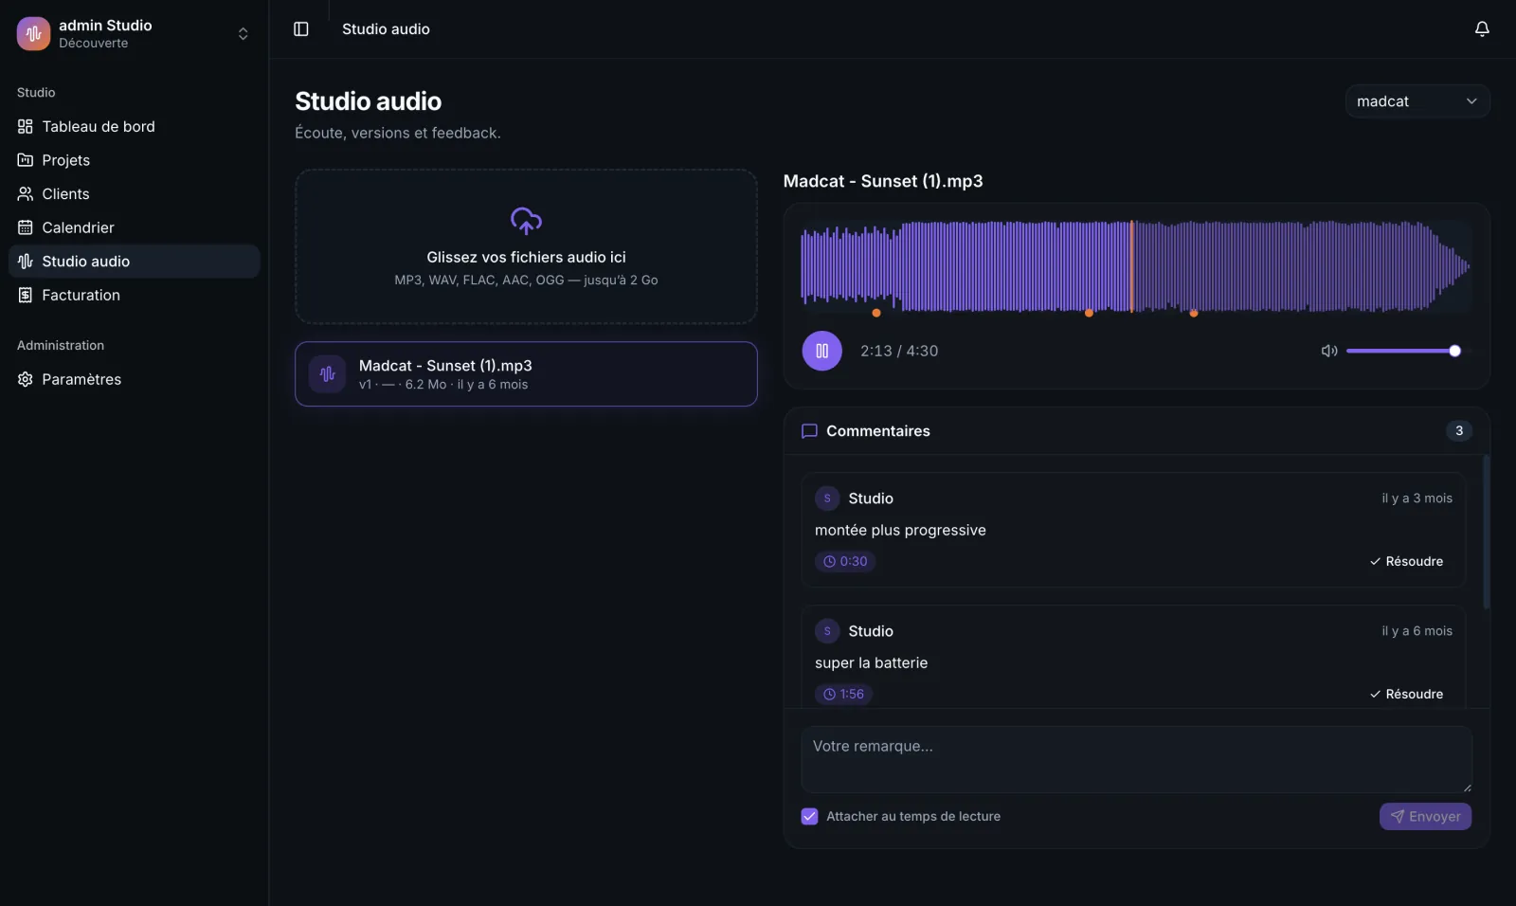1516x906 pixels.
Task: Focus the Votre remarque text field
Action: 1136,759
